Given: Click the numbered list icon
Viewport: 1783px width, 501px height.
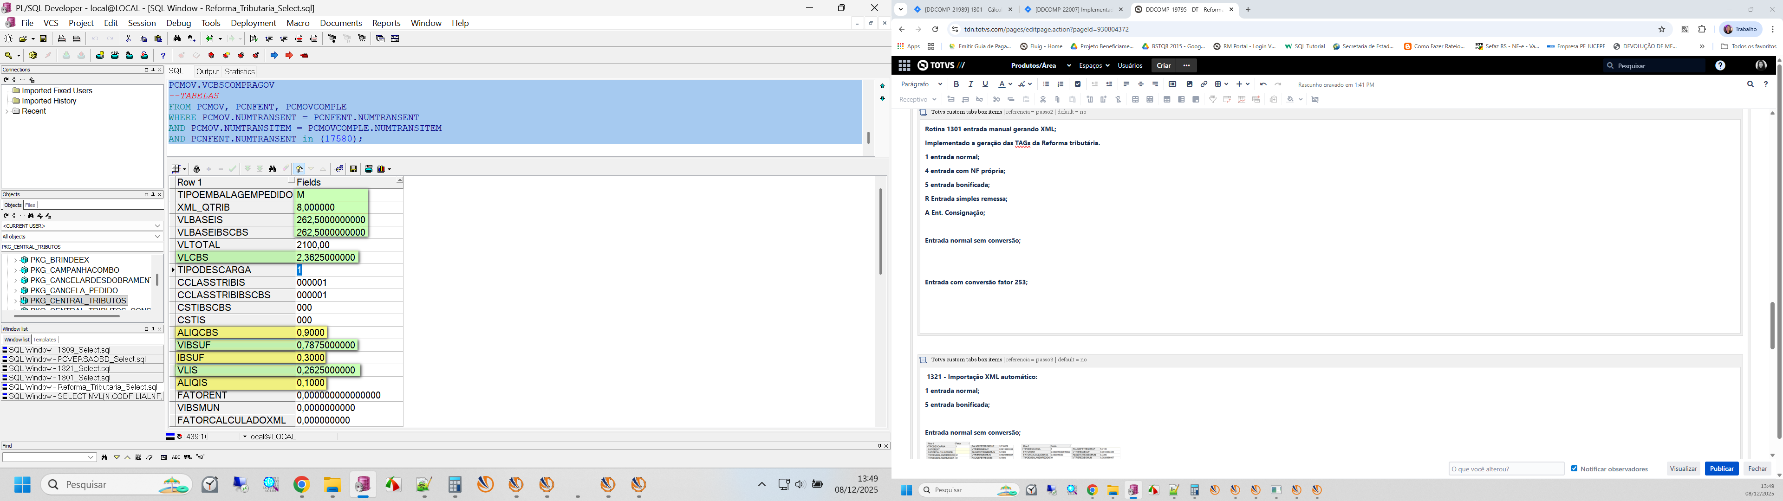Looking at the screenshot, I should point(1061,84).
